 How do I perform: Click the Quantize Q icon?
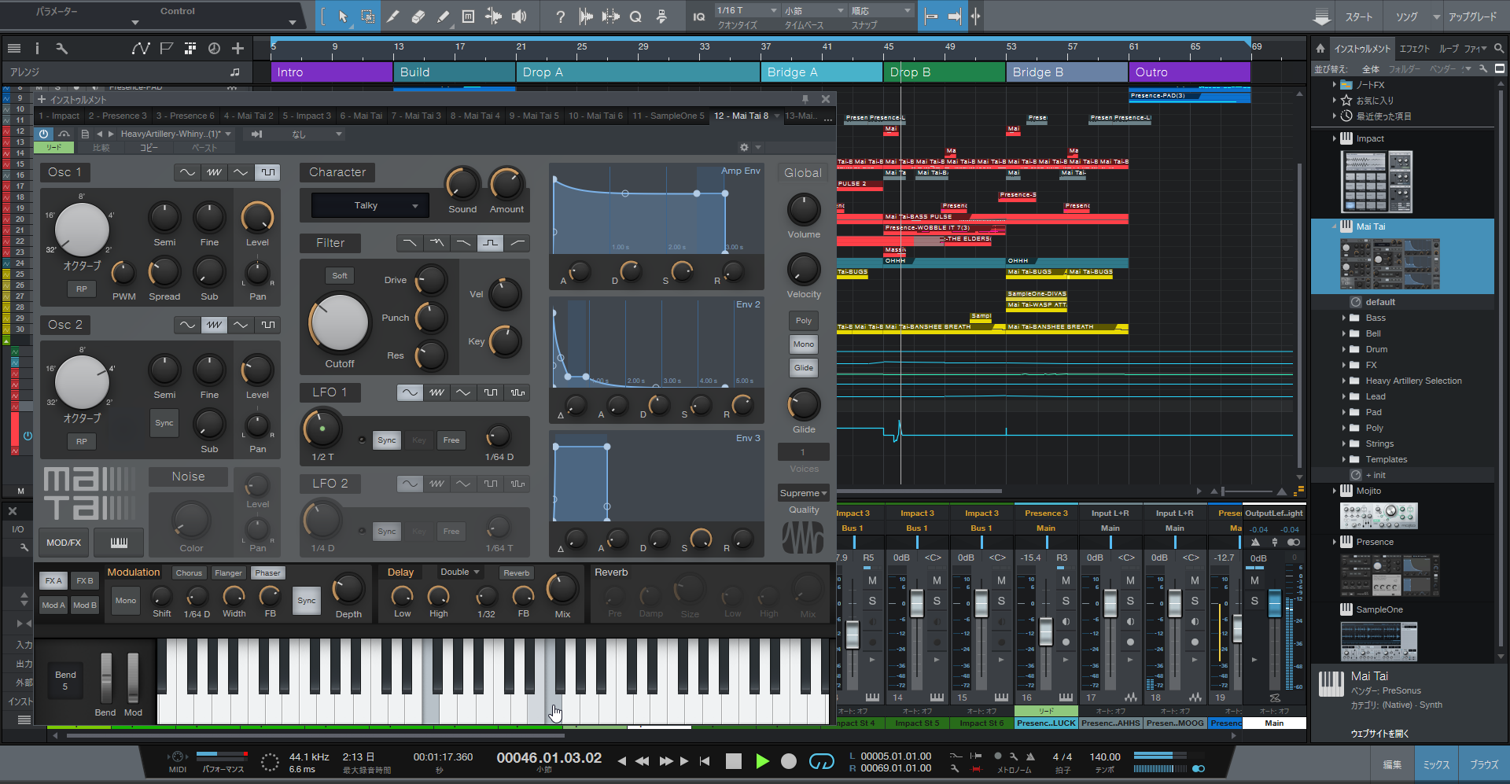tap(635, 17)
